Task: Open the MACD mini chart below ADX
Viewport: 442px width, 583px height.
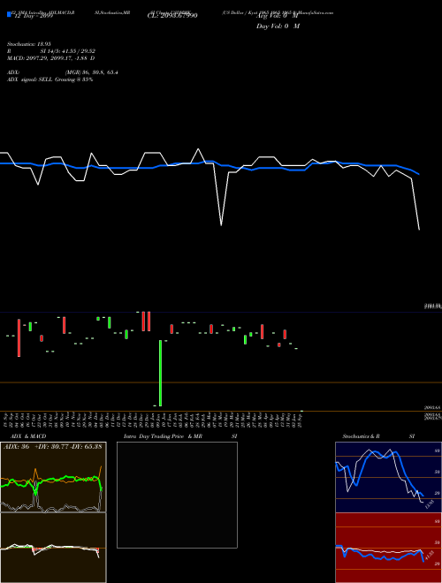Action: pos(53,548)
